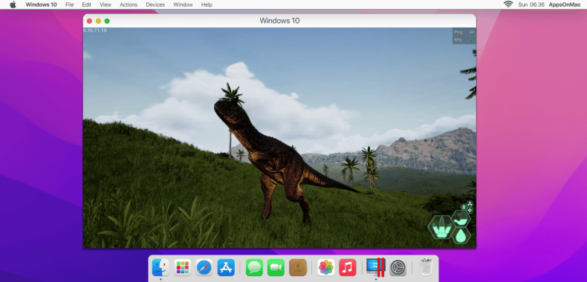The width and height of the screenshot is (587, 282).
Task: Close the Windows 10 window
Action: (x=89, y=21)
